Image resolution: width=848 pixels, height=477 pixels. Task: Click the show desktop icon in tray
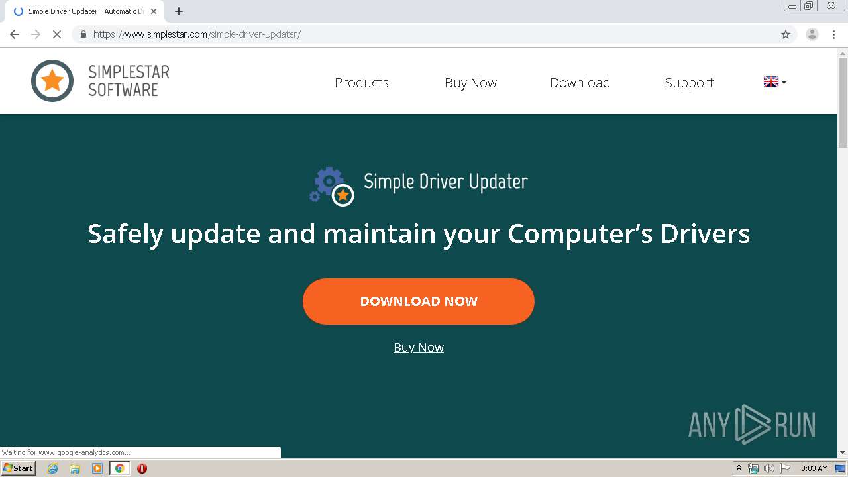click(840, 468)
